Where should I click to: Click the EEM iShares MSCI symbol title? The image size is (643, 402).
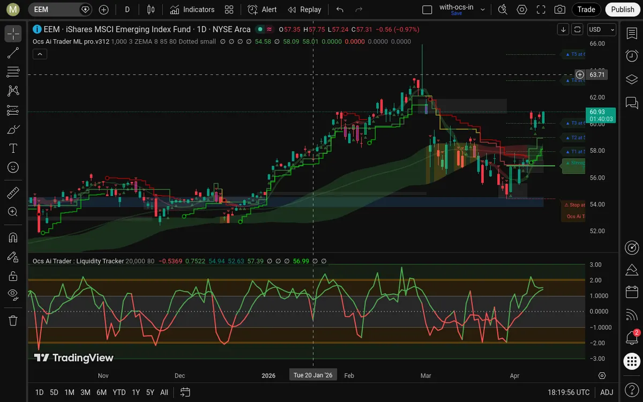[x=146, y=29]
